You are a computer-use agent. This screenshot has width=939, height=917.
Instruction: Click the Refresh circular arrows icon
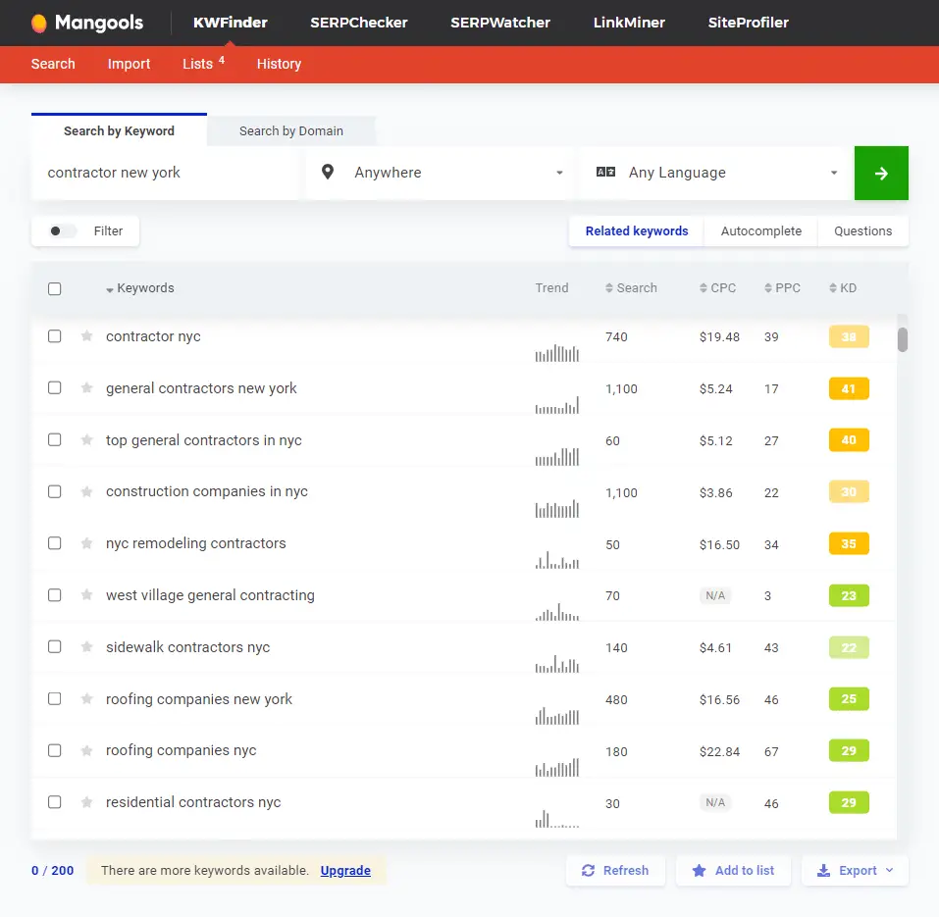click(x=588, y=870)
